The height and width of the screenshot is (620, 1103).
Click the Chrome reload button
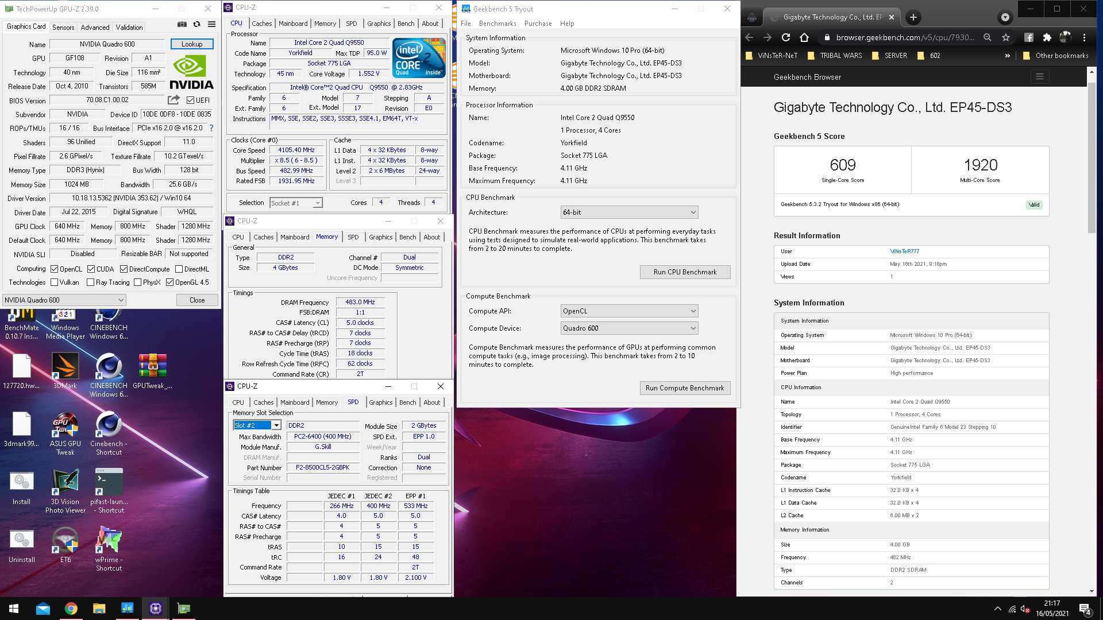coord(786,37)
